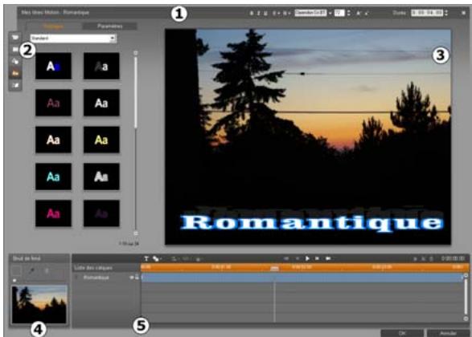Click zoom in circle atop timeline scrollbar
Viewport: 472px width, 337px height.
(466, 275)
